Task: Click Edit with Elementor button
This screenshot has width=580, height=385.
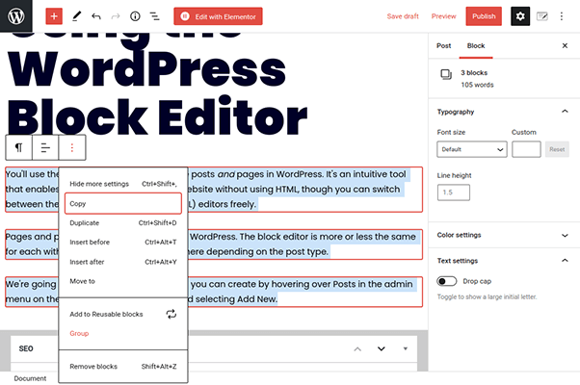Action: [x=218, y=16]
